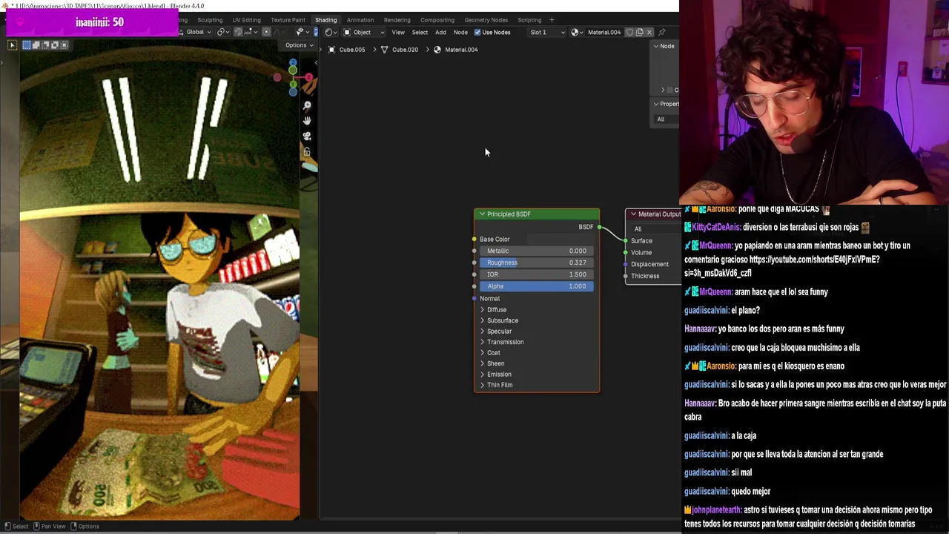Open the YouTube shorts link in chat

click(814, 260)
